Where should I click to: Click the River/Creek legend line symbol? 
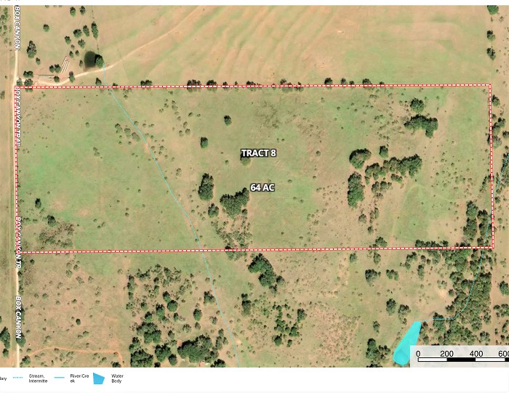point(58,378)
